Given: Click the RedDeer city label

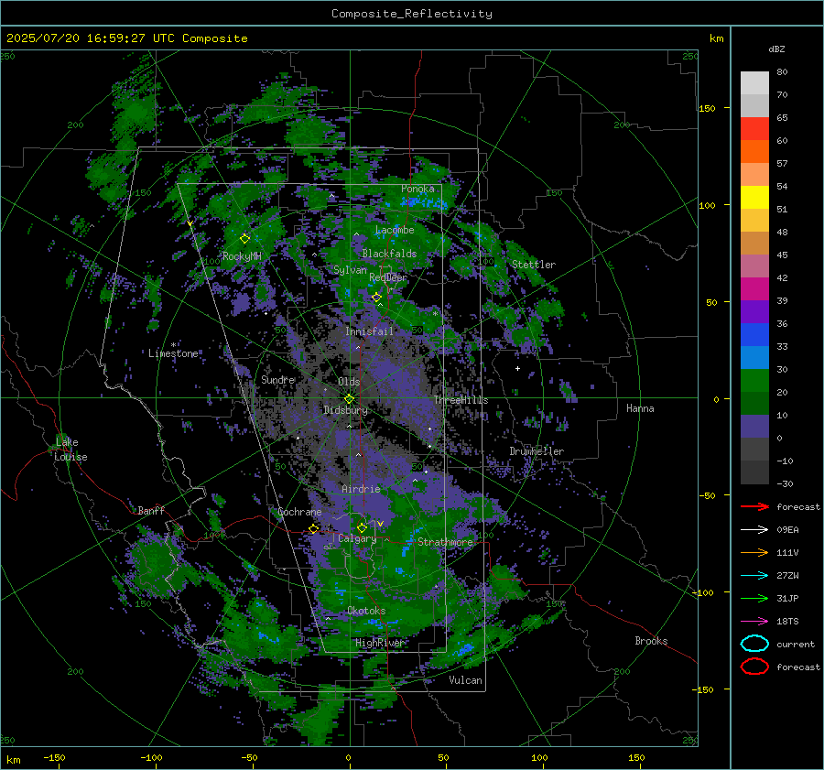Looking at the screenshot, I should (388, 277).
